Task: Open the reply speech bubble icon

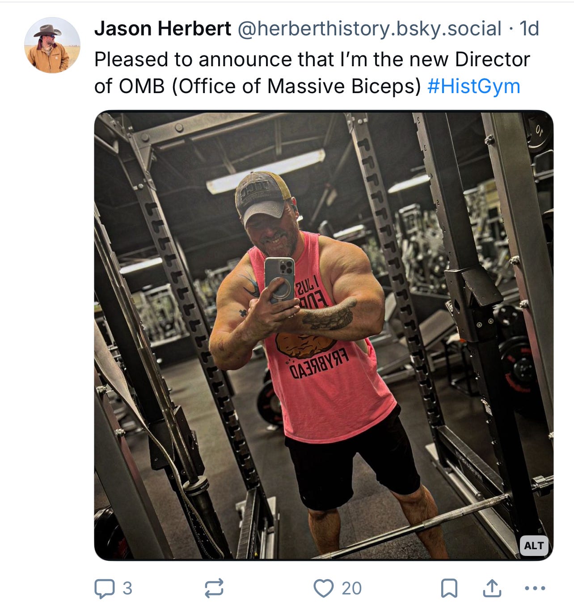Action: pos(104,589)
